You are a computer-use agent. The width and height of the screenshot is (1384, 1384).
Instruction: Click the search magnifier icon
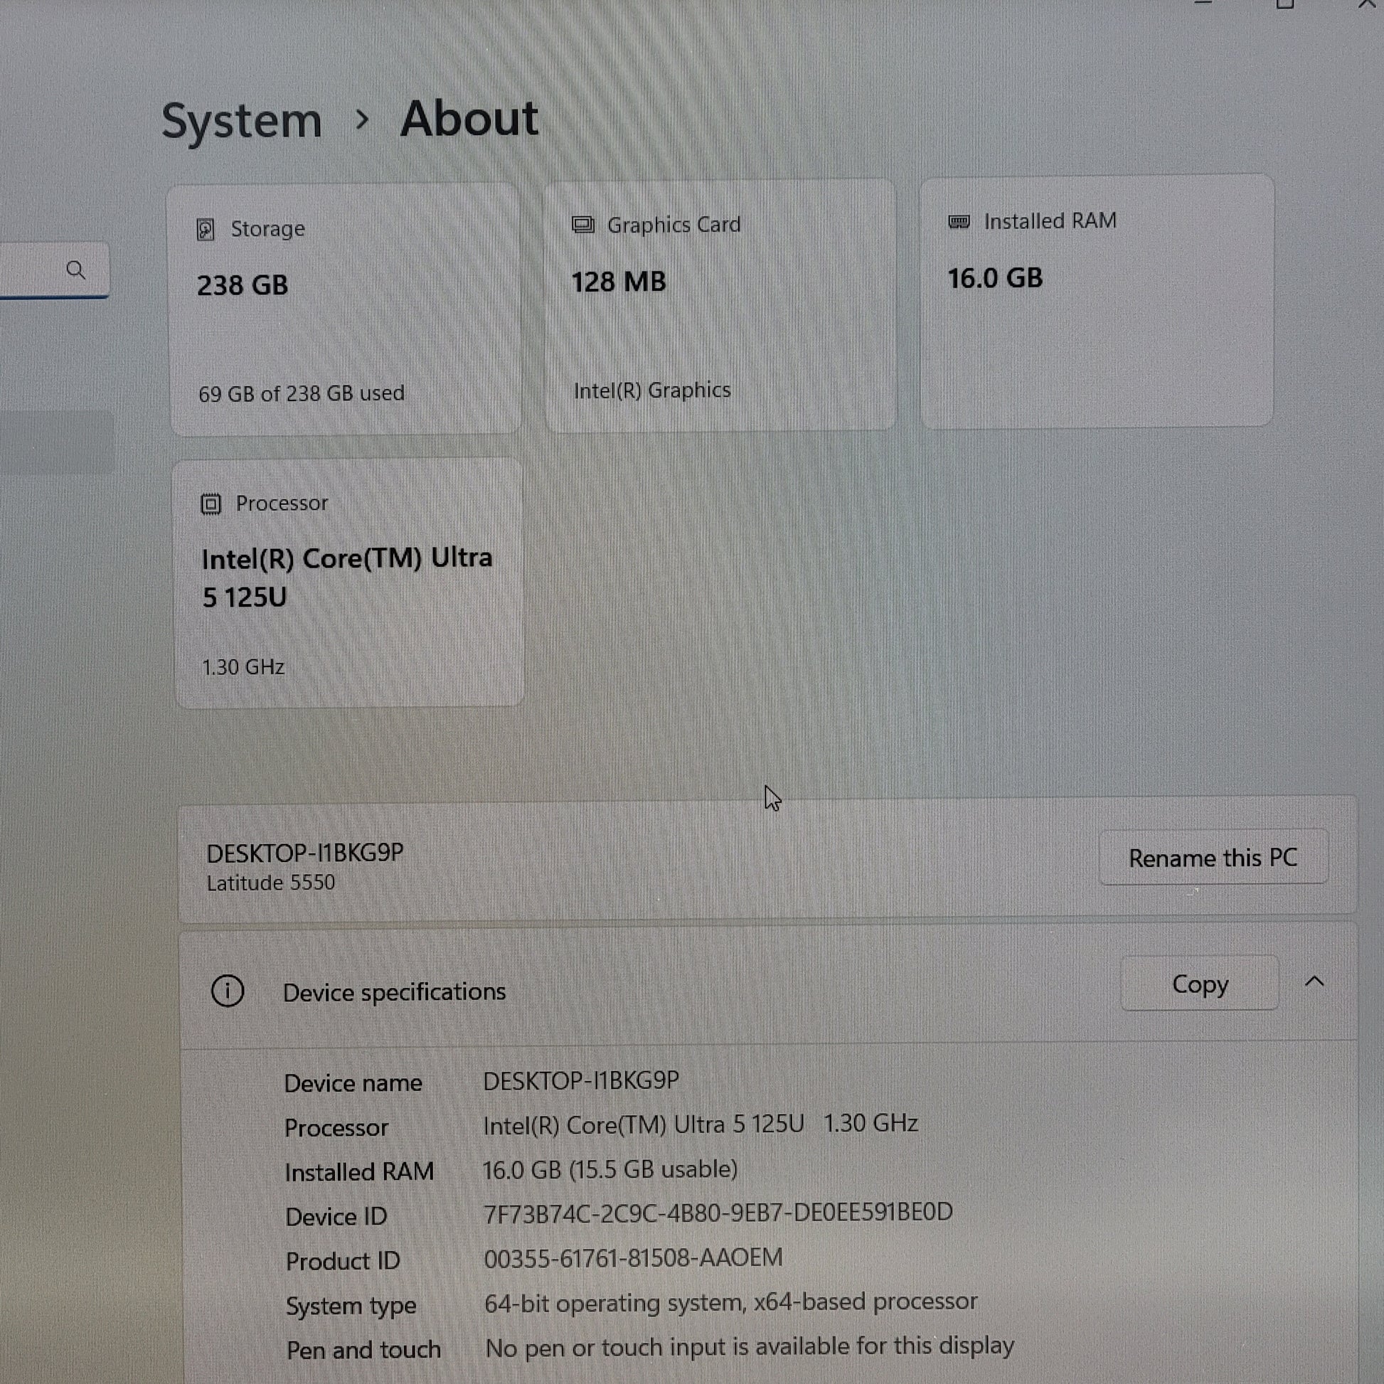pos(76,270)
